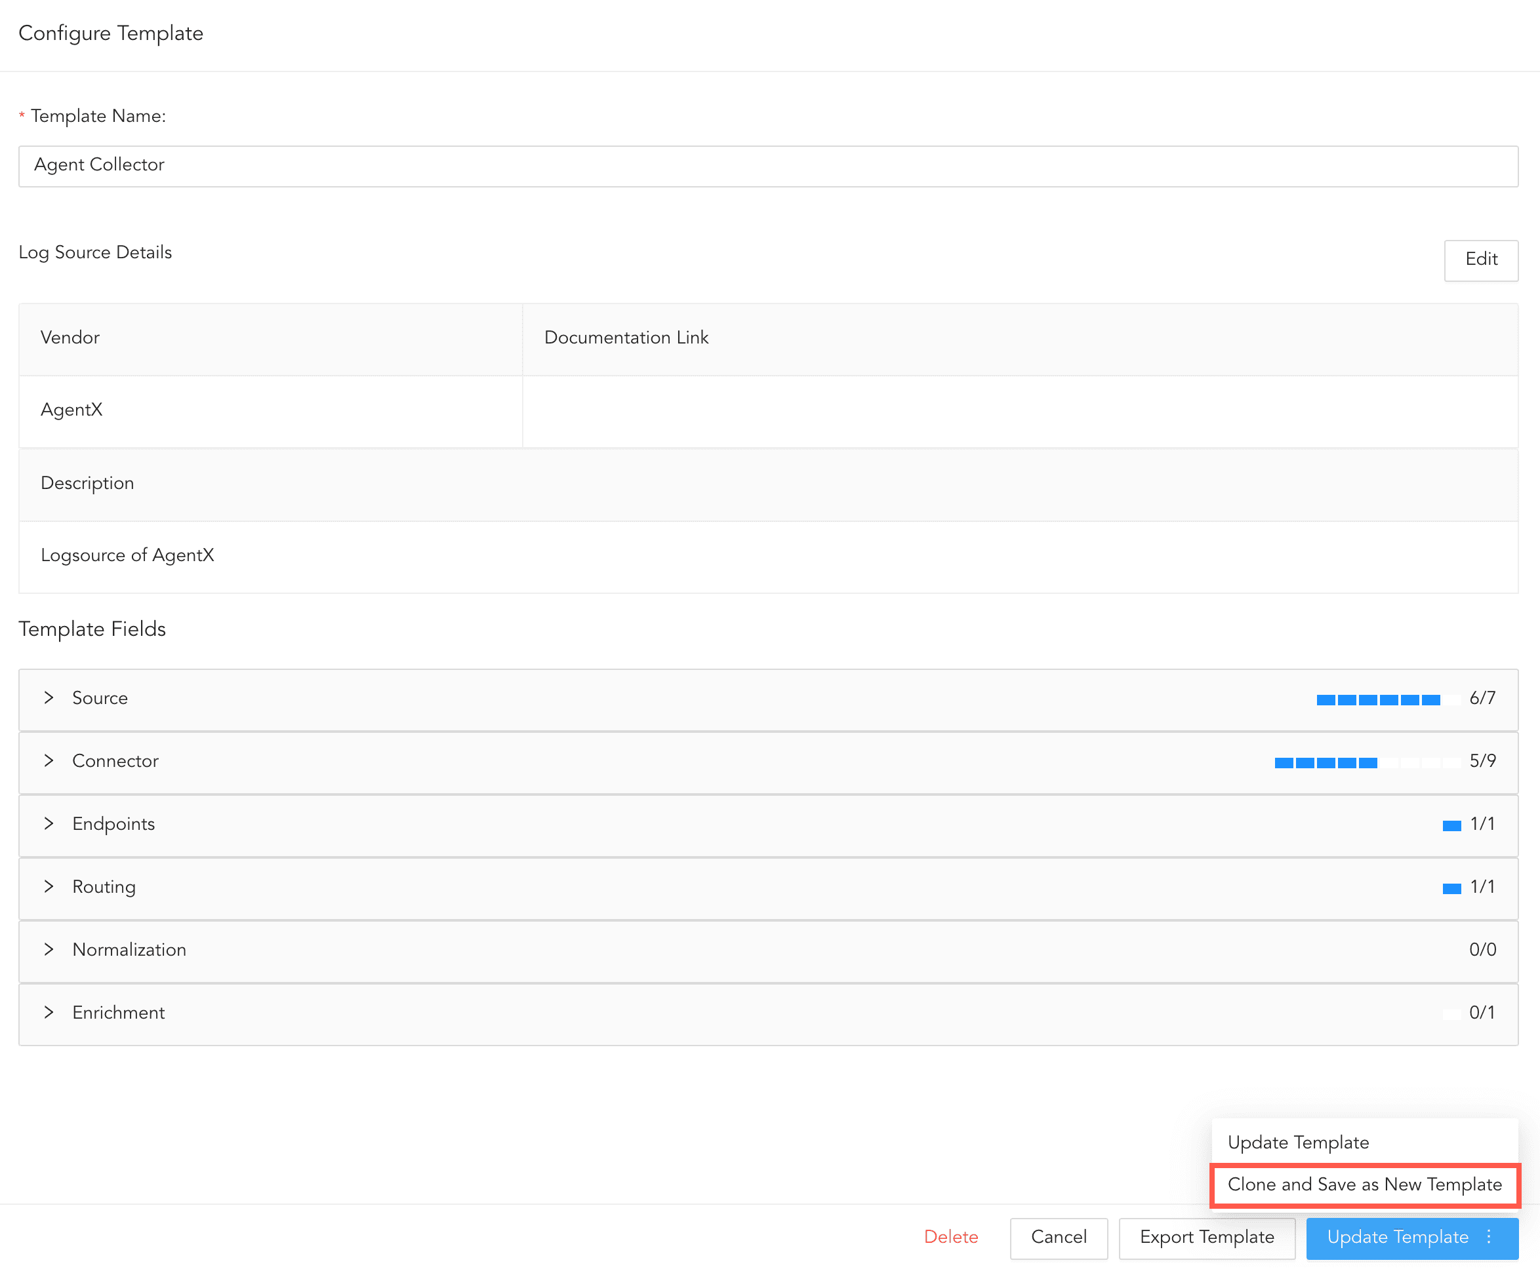Expand the Enrichment section chevron
The width and height of the screenshot is (1540, 1273).
tap(49, 1013)
